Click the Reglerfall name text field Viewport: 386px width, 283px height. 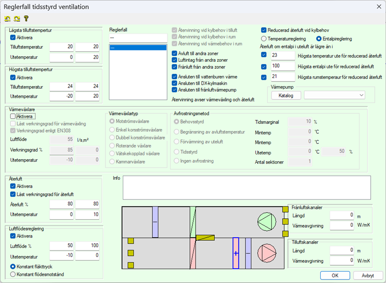click(x=138, y=38)
